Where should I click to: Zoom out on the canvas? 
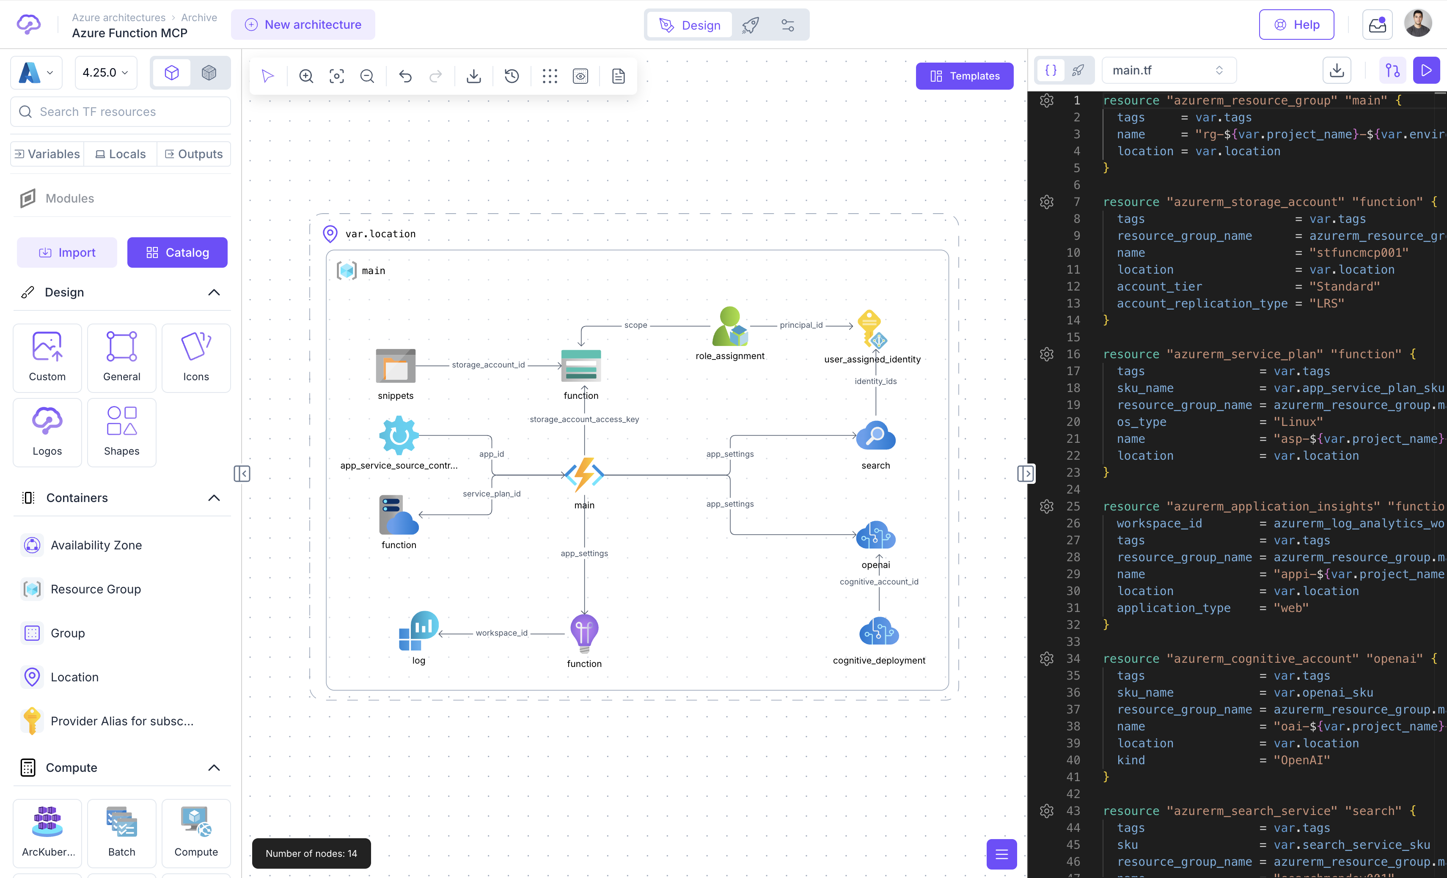[x=367, y=76]
